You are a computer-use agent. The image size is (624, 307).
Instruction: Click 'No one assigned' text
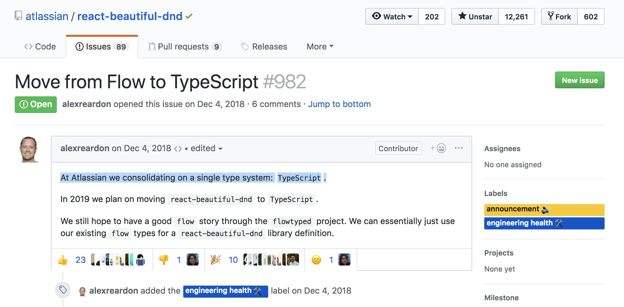pos(513,165)
